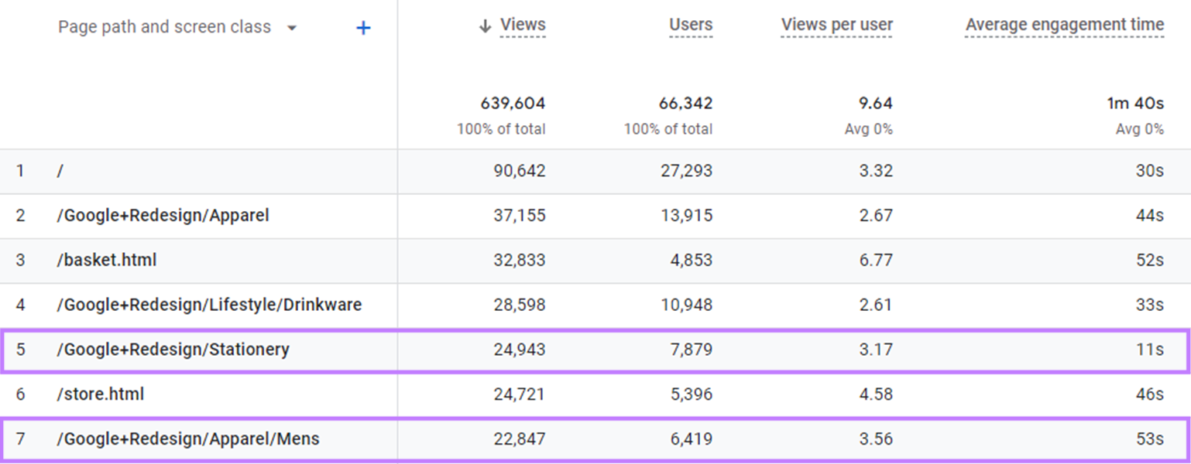
Task: Open /Google+Redesign/Lifestyle/Drinkware row
Action: coord(209,305)
